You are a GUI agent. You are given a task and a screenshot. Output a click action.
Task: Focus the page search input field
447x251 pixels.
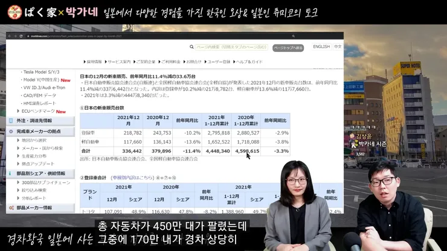231,47
